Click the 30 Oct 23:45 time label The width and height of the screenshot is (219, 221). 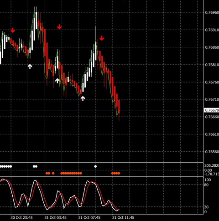tap(21, 217)
